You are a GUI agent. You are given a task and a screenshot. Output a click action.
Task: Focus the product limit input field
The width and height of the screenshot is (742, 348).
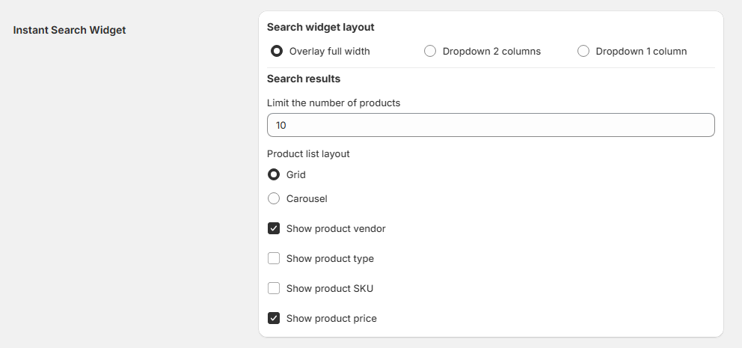[491, 125]
